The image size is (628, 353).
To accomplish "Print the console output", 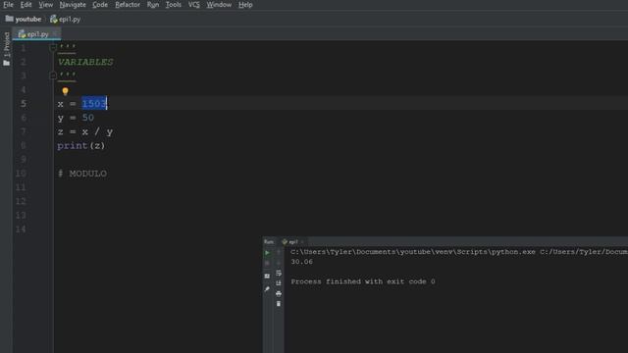I will tap(279, 294).
